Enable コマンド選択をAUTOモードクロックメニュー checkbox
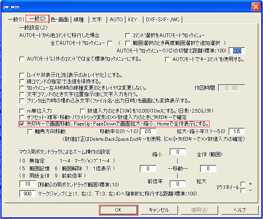 pos(128,35)
